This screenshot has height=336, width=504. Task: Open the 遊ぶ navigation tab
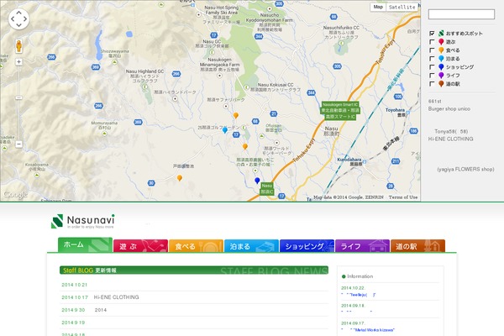[x=140, y=246]
